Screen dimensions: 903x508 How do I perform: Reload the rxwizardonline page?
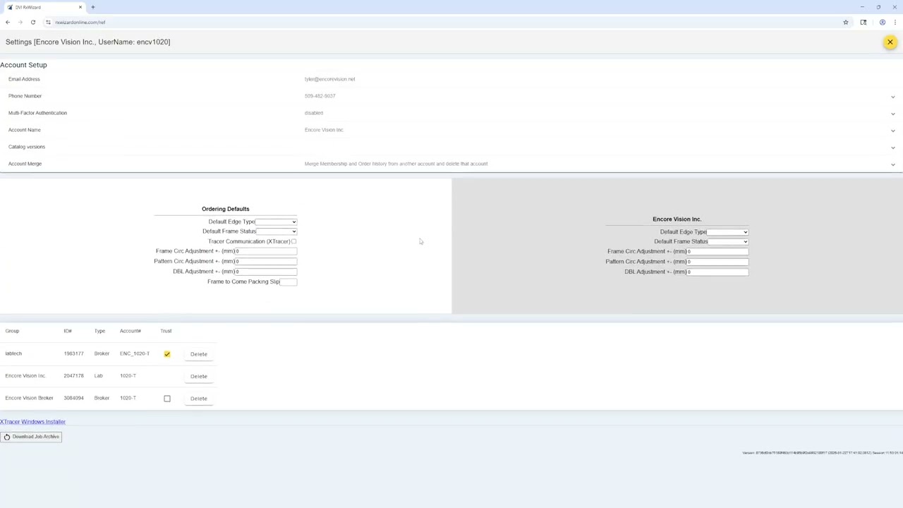pos(33,22)
